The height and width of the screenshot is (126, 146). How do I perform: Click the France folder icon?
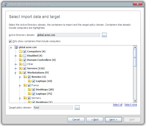click(x=25, y=85)
